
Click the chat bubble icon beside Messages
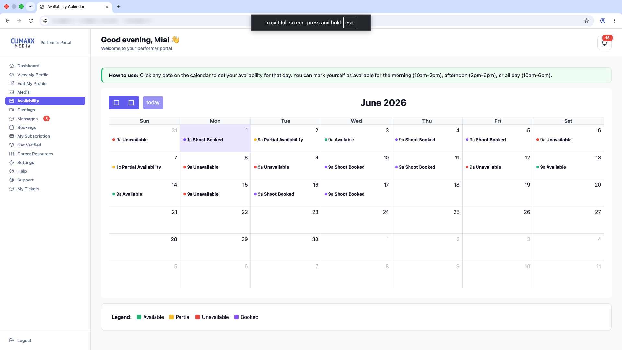point(12,119)
